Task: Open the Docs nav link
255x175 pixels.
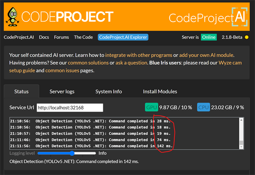Action: [44, 37]
